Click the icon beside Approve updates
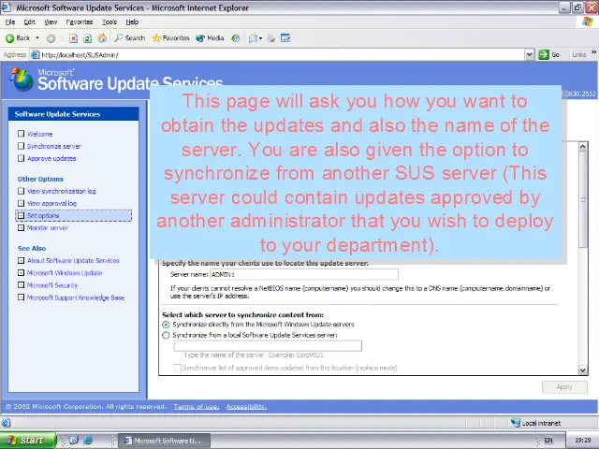Screen dimensions: 599x449 point(21,158)
